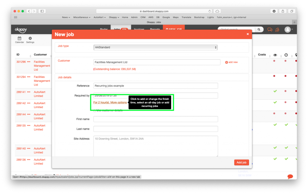Reload the page in address bar

pos(210,11)
